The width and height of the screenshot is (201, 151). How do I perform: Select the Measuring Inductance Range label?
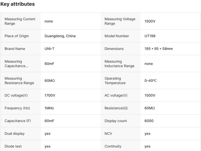point(119,64)
